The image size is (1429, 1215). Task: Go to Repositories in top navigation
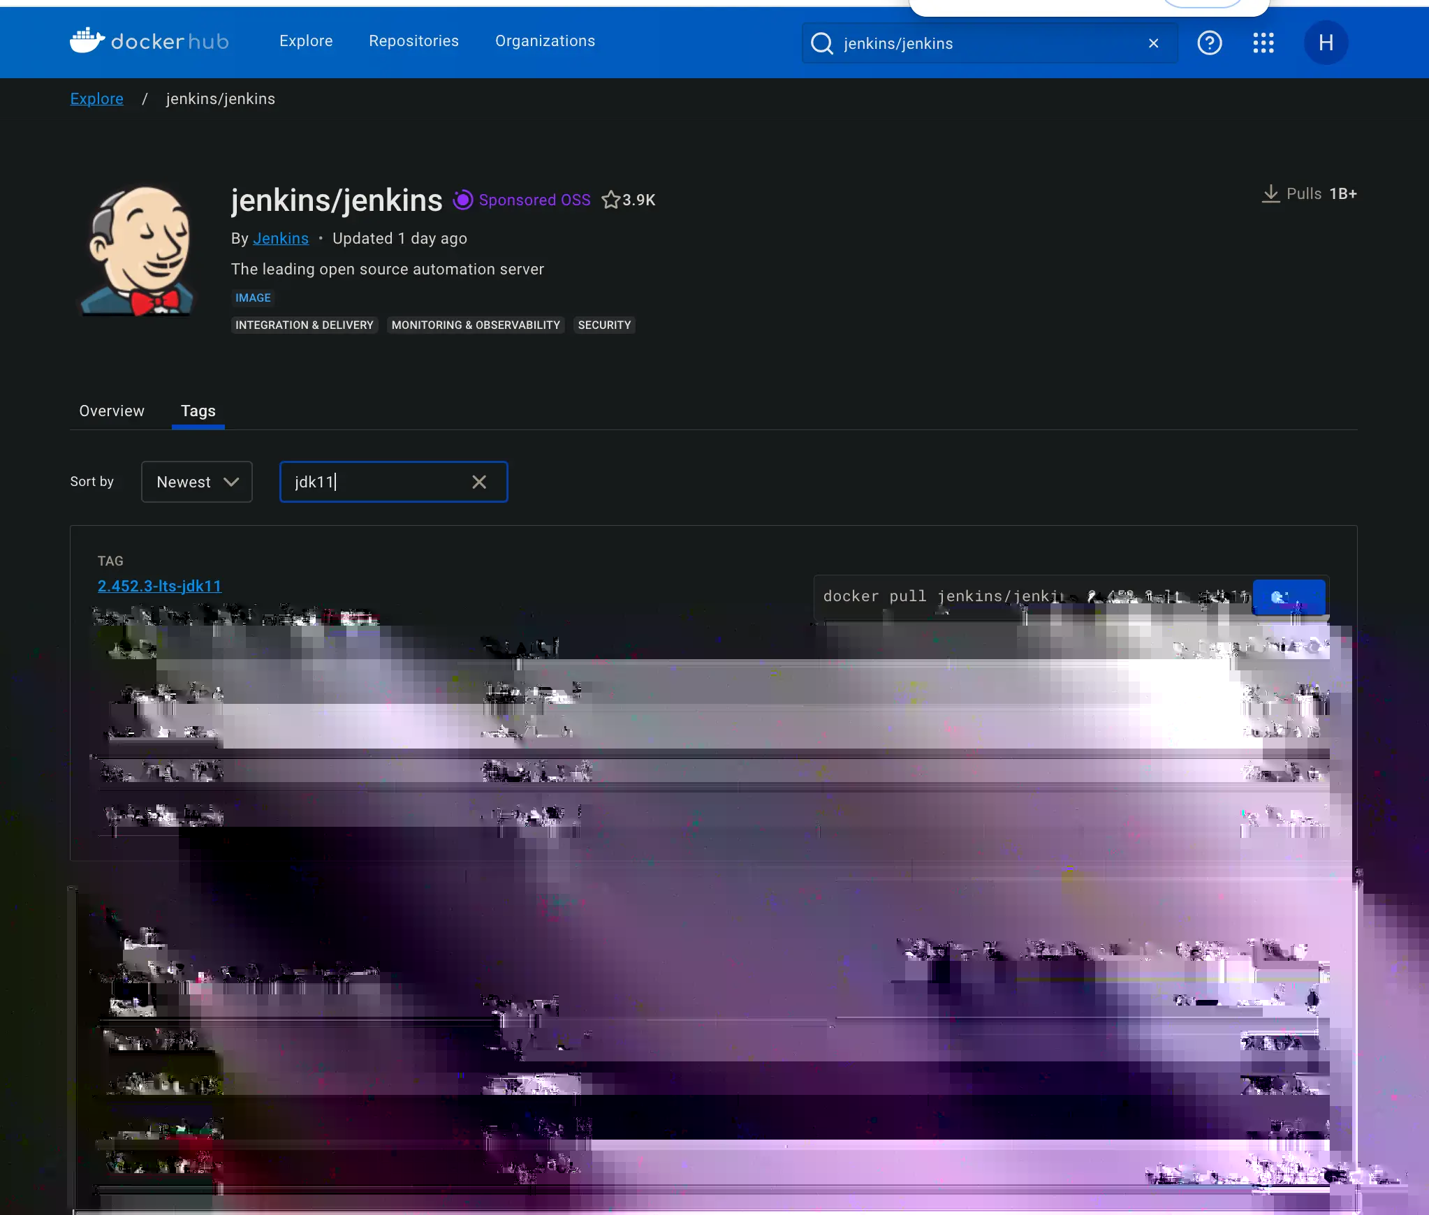coord(414,41)
